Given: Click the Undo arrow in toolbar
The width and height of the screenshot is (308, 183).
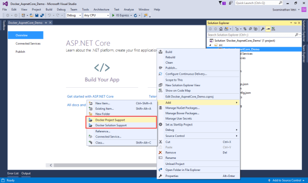Looking at the screenshot, I should tap(49, 15).
